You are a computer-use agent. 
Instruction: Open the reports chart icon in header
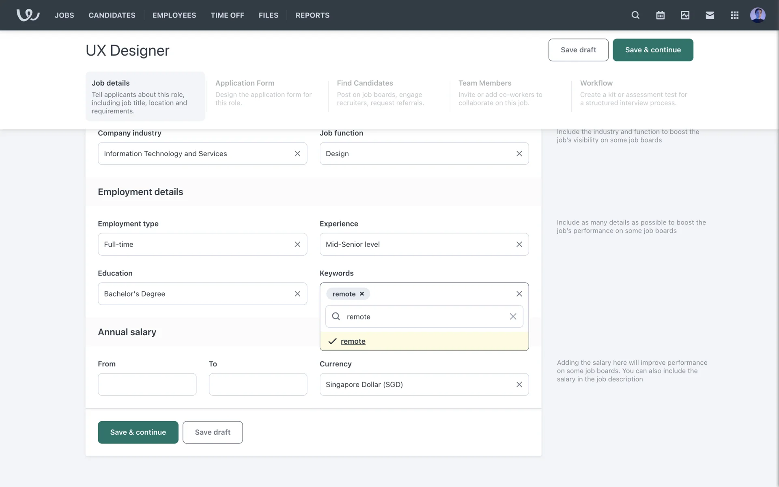click(685, 15)
